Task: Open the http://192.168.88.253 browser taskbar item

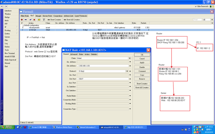Action: [x=135, y=127]
